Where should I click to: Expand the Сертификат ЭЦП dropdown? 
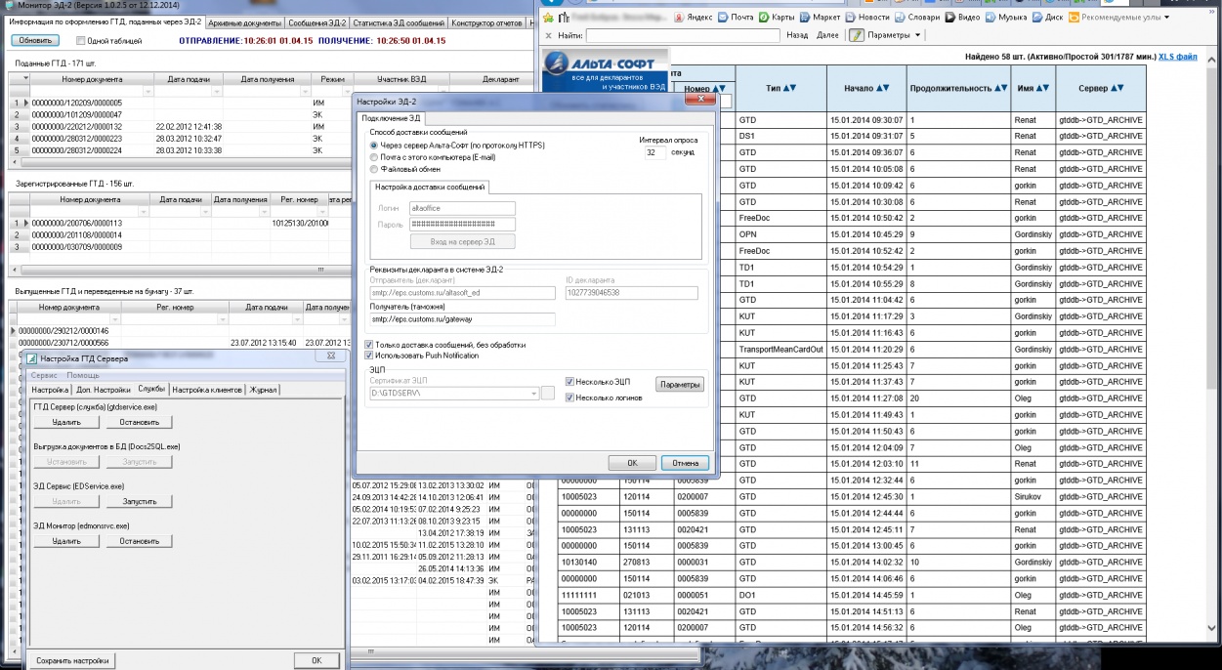[533, 393]
